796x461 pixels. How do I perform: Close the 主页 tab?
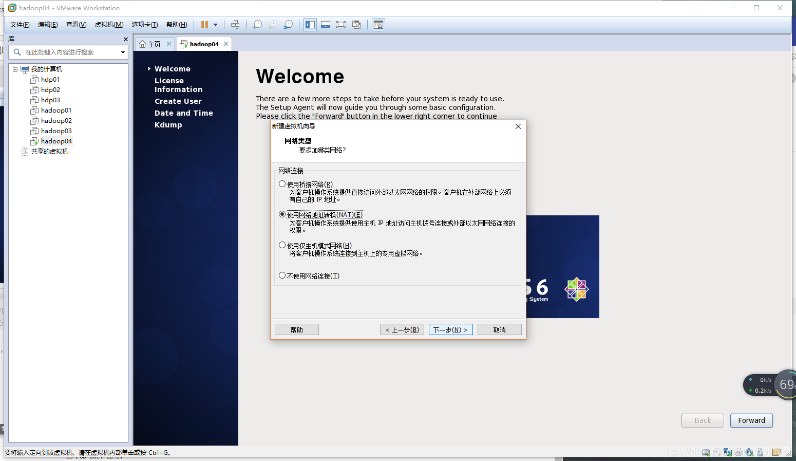pyautogui.click(x=168, y=44)
